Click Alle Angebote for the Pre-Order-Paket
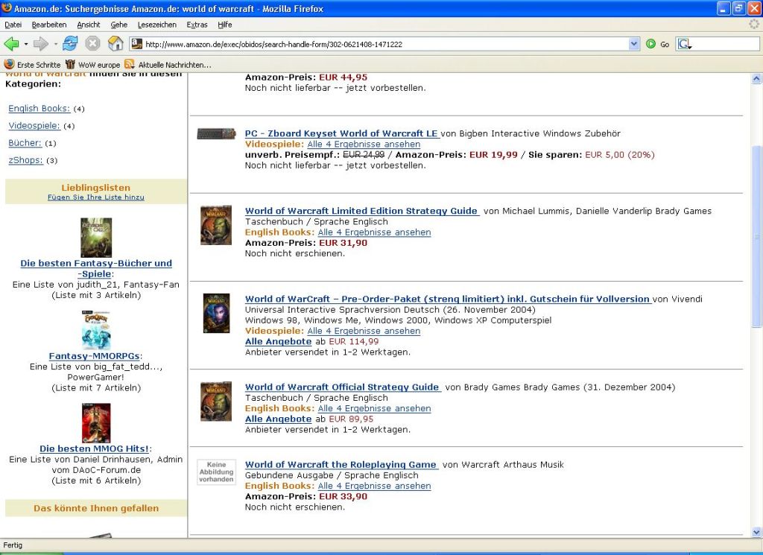This screenshot has height=555, width=763. click(279, 341)
